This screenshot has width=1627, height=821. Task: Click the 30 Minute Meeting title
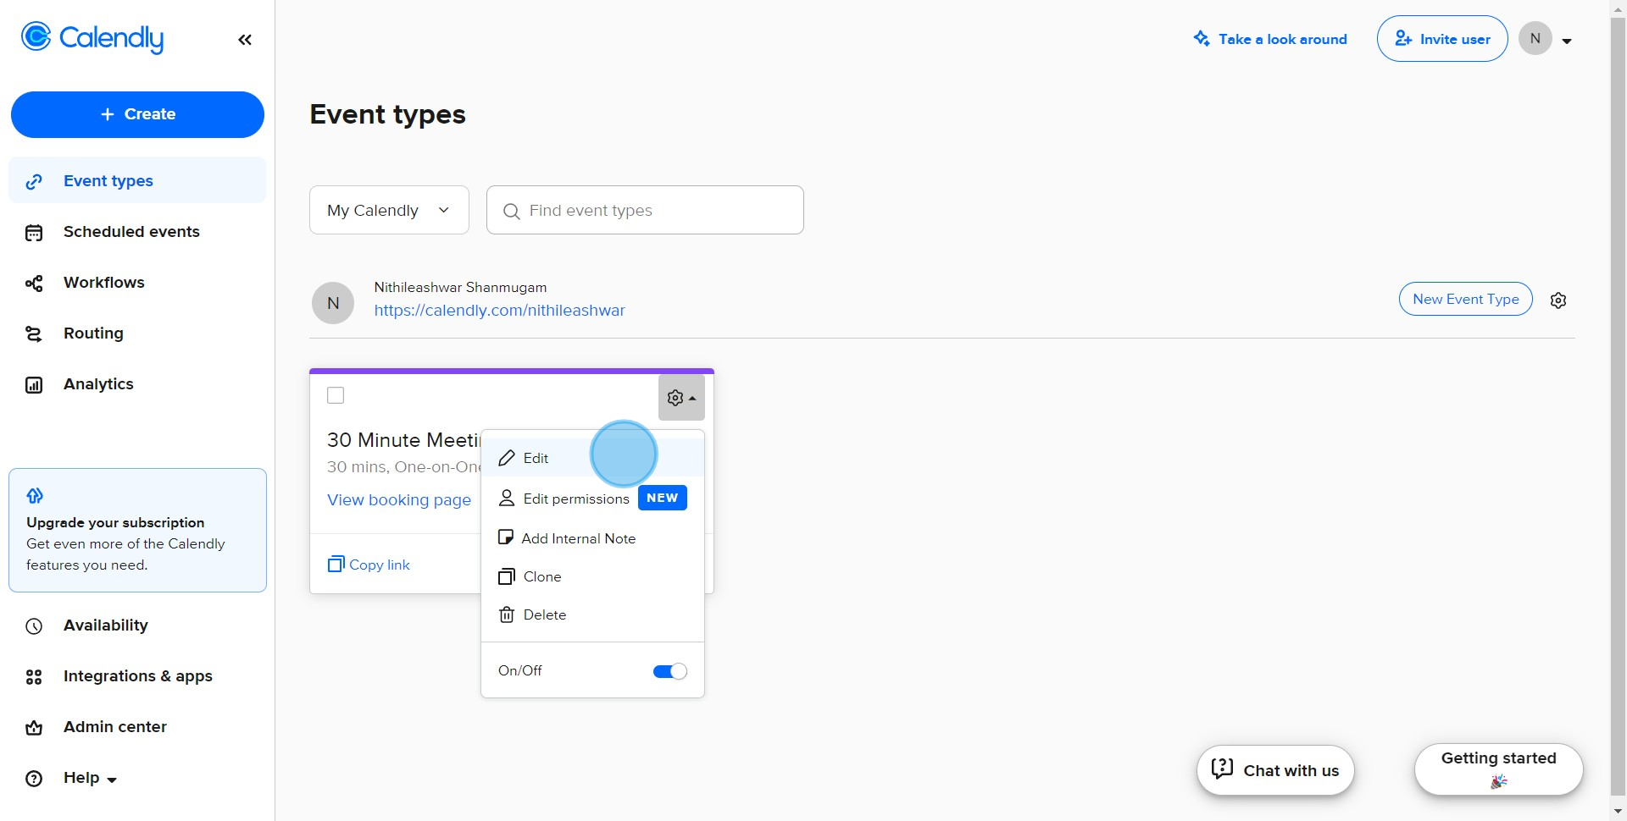click(x=403, y=440)
